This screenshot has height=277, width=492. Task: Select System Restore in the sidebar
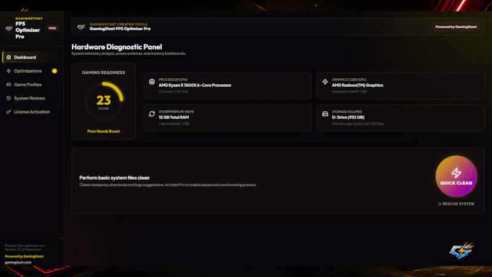coord(32,98)
